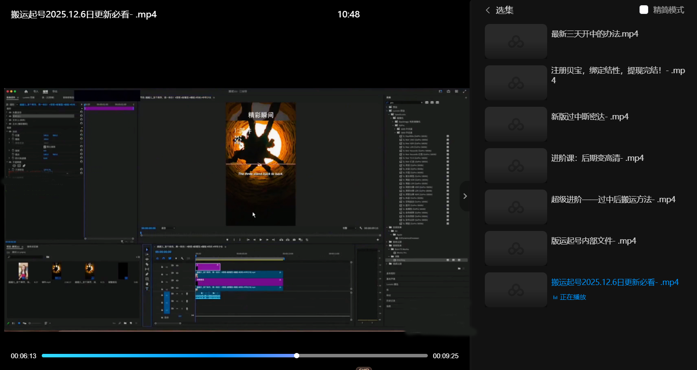Open the Program Monitor zoom-level dropdown

point(168,228)
